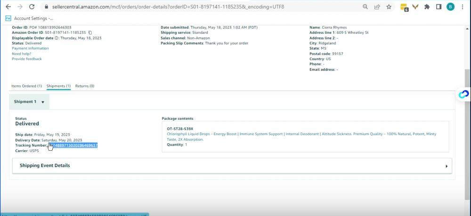Image resolution: width=471 pixels, height=216 pixels.
Task: Click info icon beside Displayable Order date
Action: (x=56, y=38)
